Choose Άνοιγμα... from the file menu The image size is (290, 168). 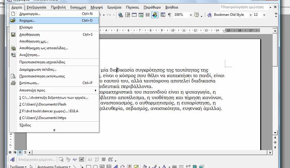[x=54, y=21]
